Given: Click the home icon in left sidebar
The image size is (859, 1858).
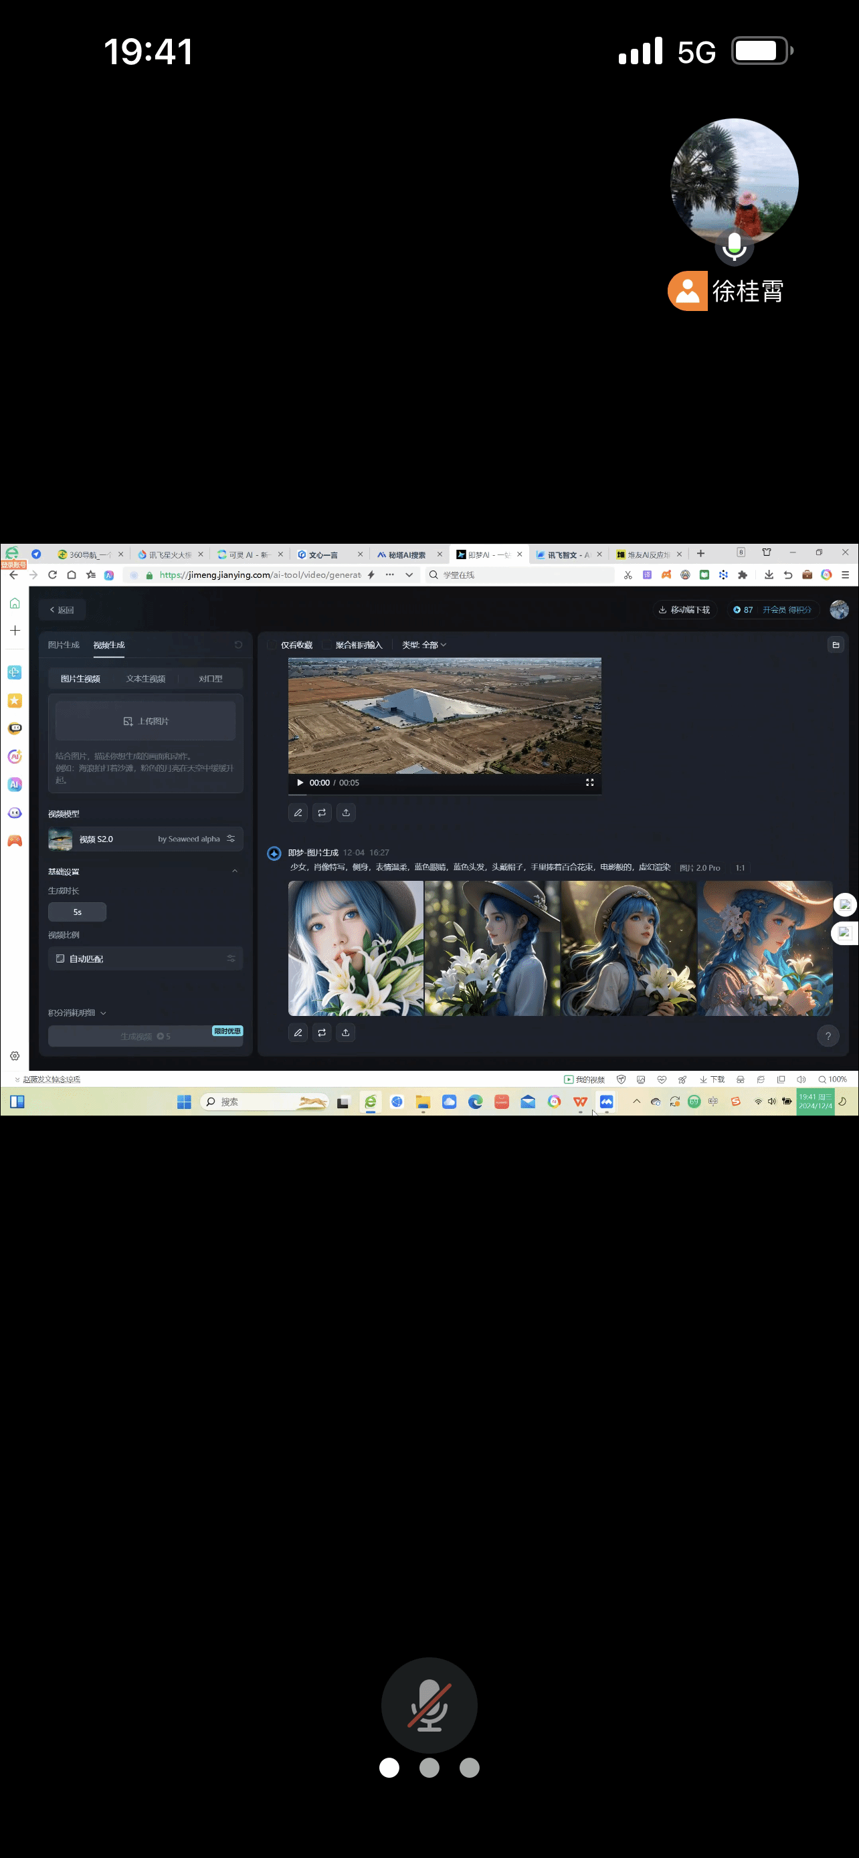Looking at the screenshot, I should click(15, 603).
